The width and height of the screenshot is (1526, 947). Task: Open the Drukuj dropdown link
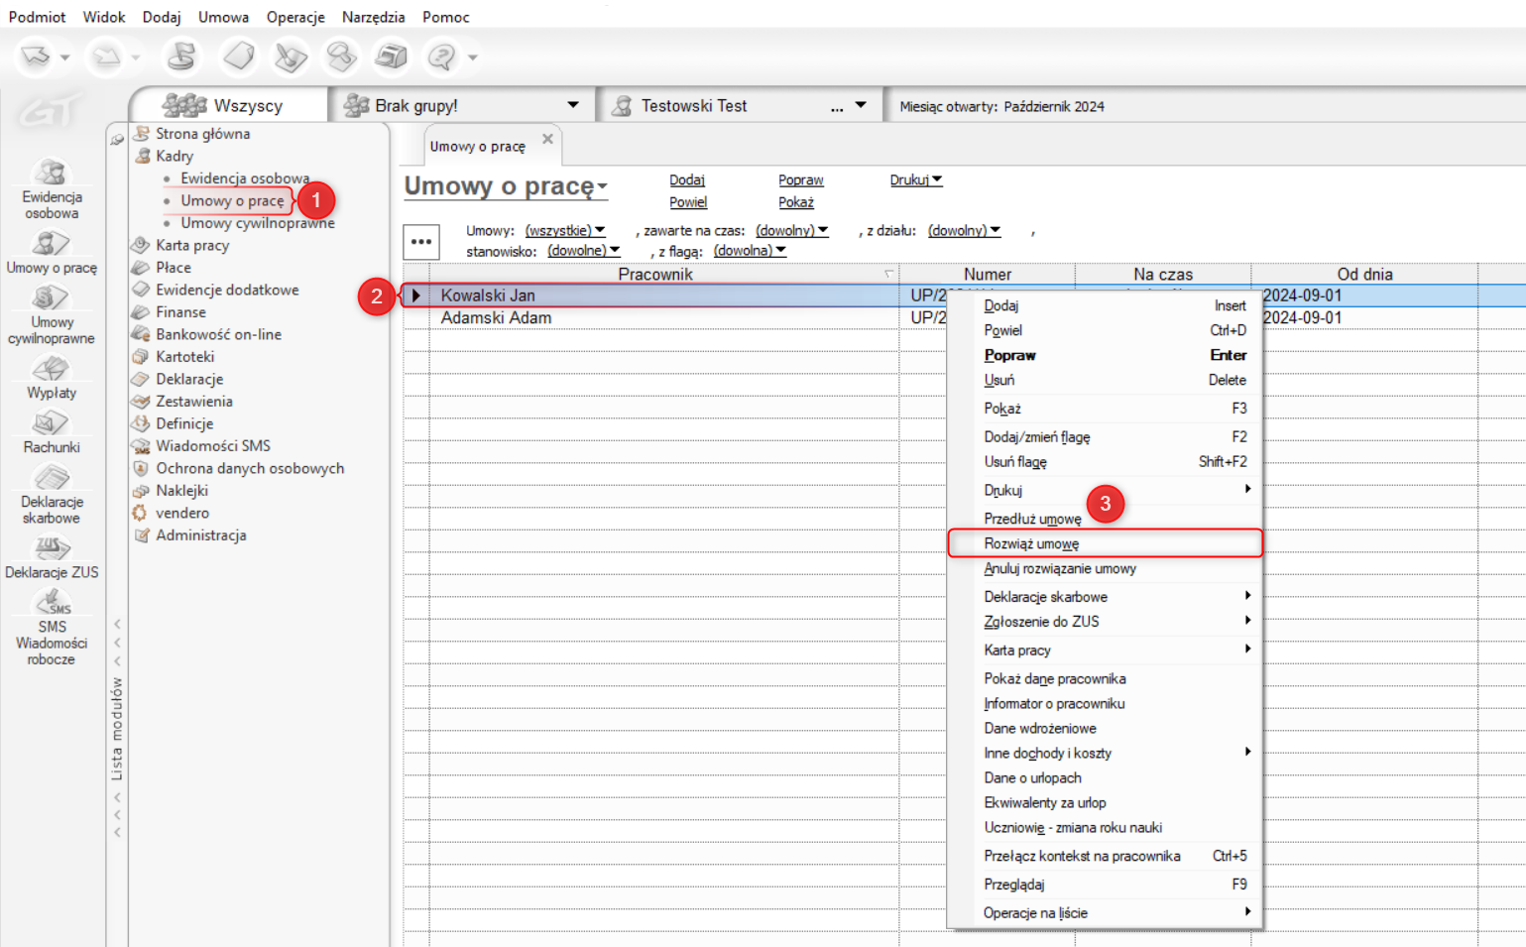point(916,179)
